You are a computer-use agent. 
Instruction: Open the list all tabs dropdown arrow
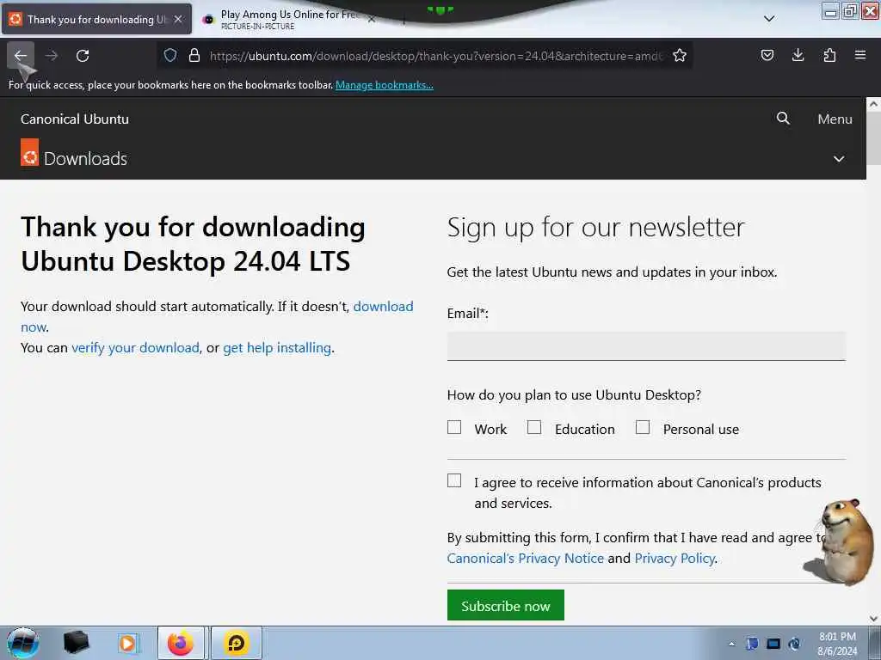click(769, 19)
